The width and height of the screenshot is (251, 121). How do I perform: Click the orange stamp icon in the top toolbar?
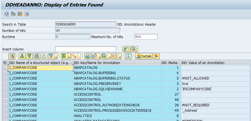[20, 14]
